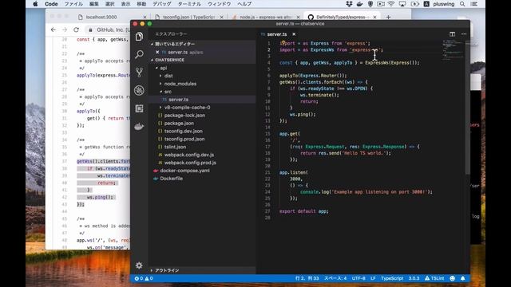
Task: Change language mode via TypeScript status item
Action: (x=392, y=278)
